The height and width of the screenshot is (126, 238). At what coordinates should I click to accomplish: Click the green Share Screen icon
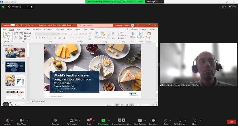pos(103,120)
